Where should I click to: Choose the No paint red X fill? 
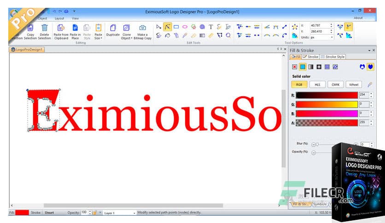pos(294,67)
